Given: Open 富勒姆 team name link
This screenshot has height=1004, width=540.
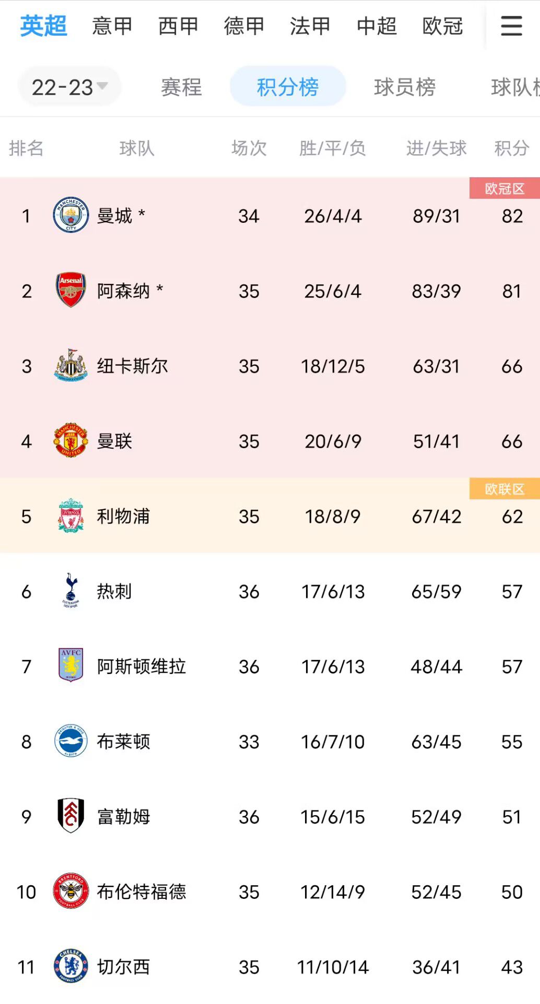Looking at the screenshot, I should pyautogui.click(x=124, y=816).
